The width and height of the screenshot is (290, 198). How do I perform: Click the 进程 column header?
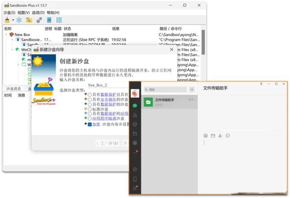[48, 29]
